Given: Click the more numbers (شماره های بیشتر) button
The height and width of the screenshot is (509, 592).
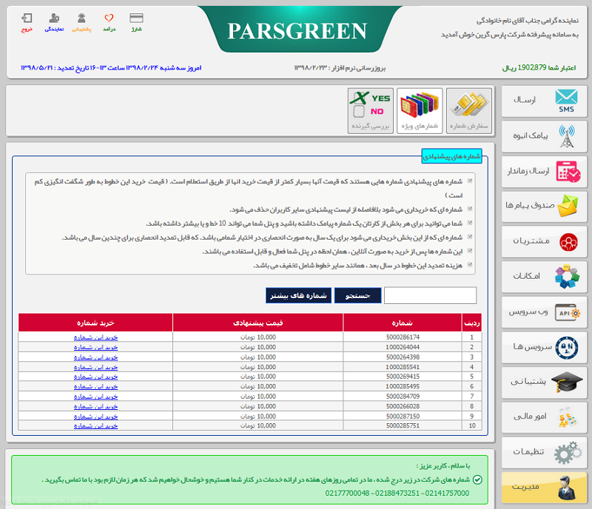Looking at the screenshot, I should coord(298,295).
